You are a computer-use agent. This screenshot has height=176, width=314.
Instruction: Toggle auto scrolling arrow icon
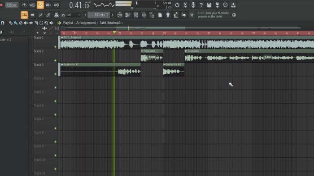32,15
